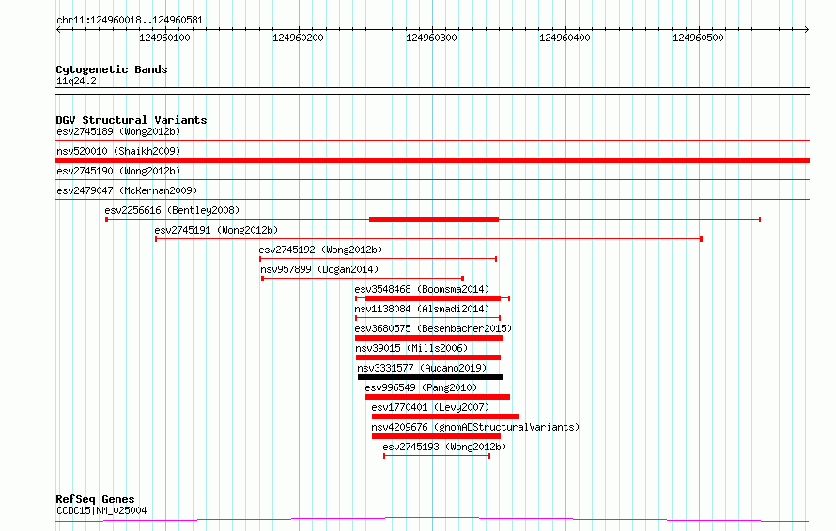836x531 pixels.
Task: Click the ruler's left arrow end
Action: click(x=58, y=30)
